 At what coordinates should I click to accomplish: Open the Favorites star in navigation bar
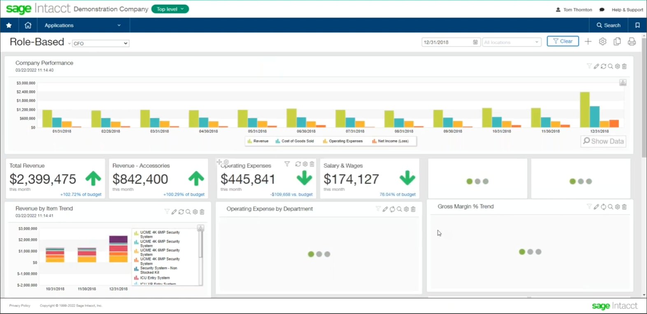point(9,25)
